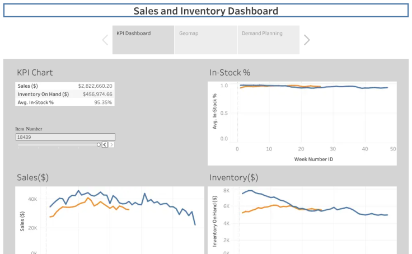This screenshot has width=412, height=254.
Task: Open the KPI Dashboard tab
Action: [x=143, y=40]
